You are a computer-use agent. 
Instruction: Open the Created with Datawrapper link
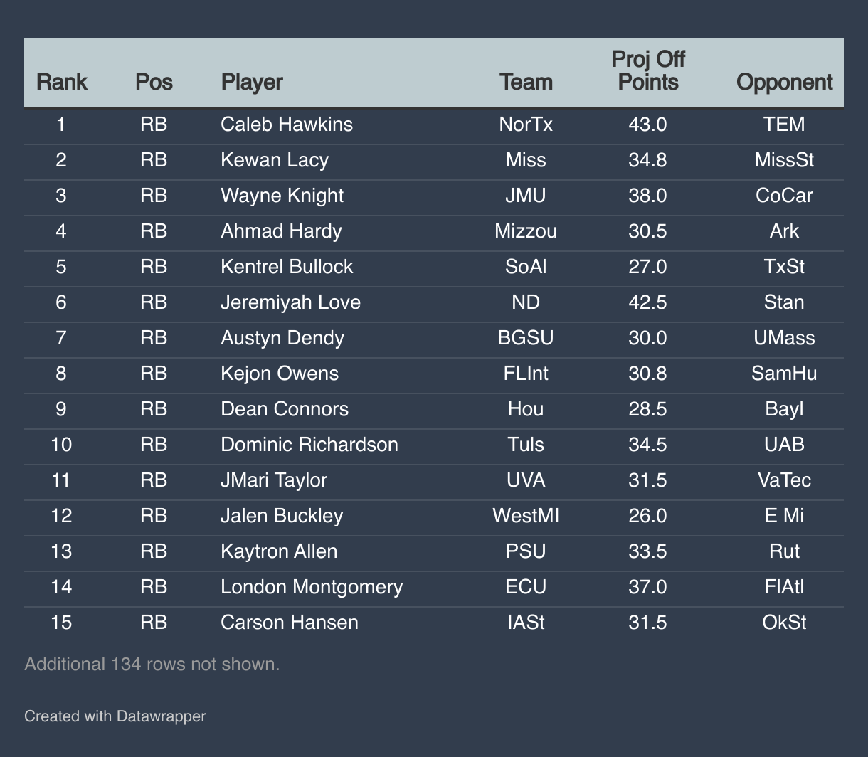point(115,716)
